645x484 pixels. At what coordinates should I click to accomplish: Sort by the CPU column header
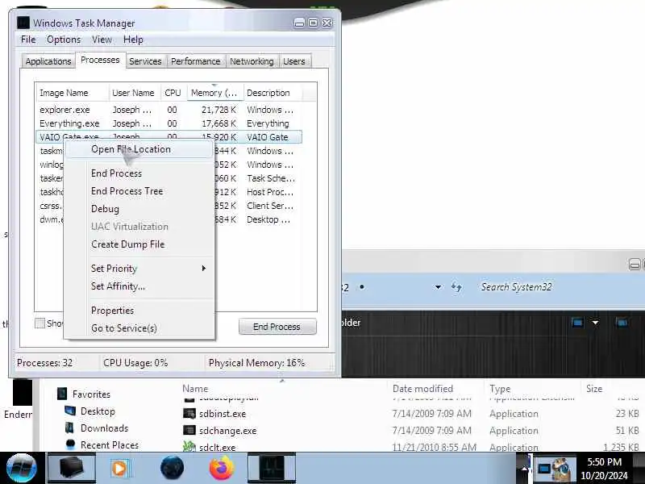click(x=174, y=93)
